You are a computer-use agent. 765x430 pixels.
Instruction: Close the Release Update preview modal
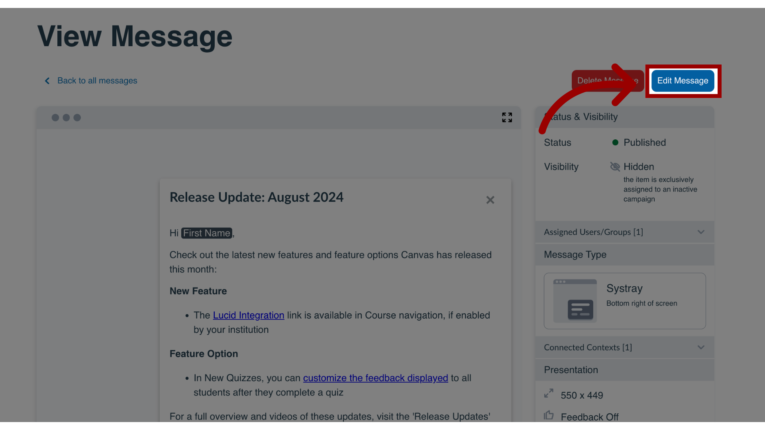tap(490, 200)
